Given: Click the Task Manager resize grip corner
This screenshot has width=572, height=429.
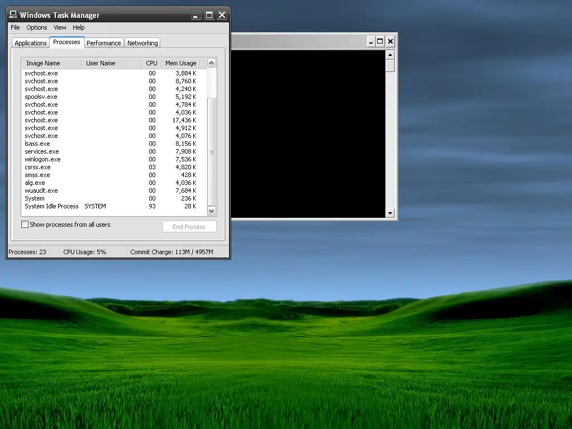Looking at the screenshot, I should point(226,254).
